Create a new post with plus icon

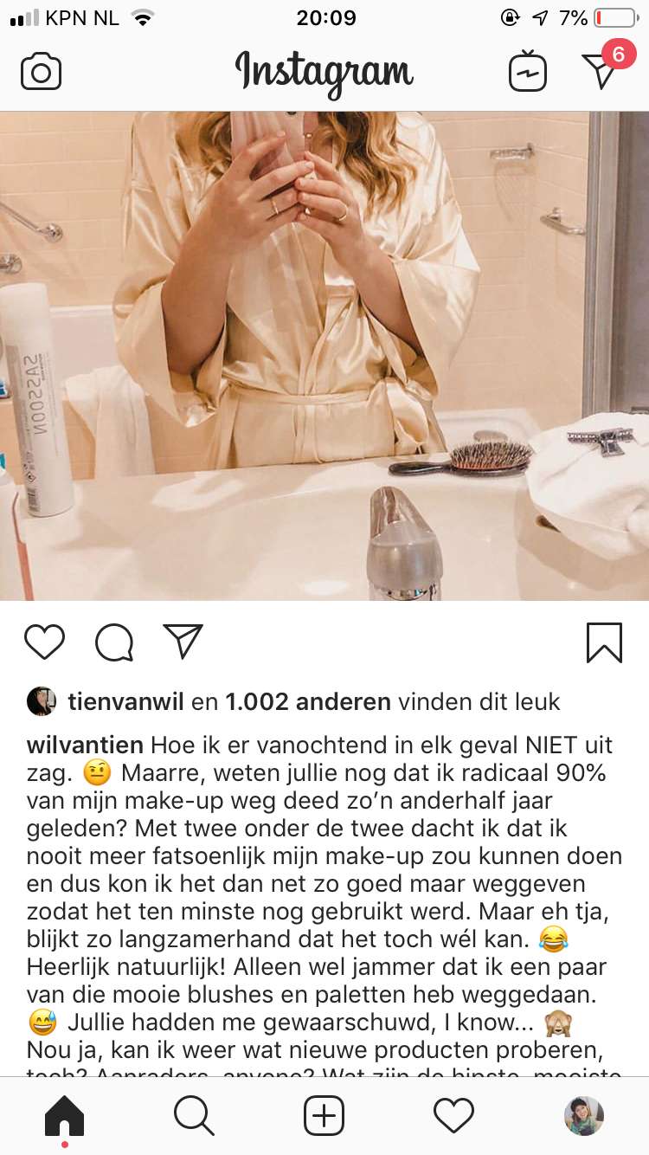[x=324, y=1116]
